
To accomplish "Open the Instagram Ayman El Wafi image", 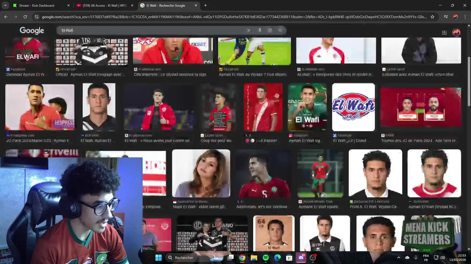I will [x=307, y=107].
